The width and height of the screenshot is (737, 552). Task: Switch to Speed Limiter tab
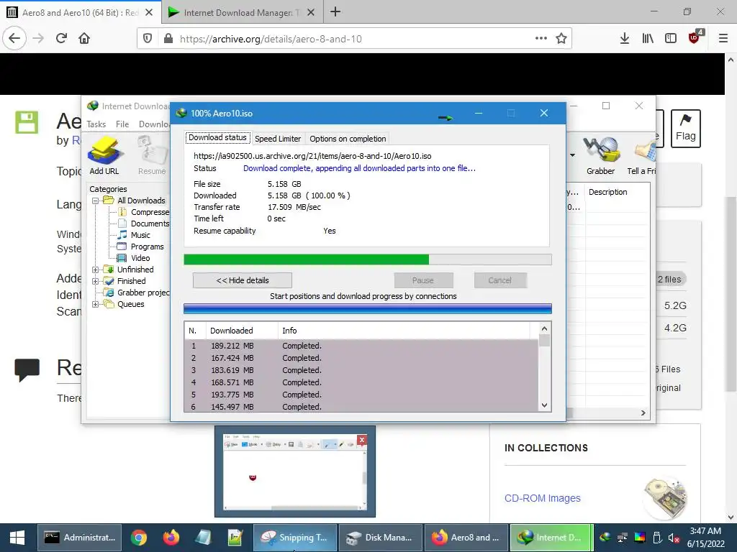(278, 139)
